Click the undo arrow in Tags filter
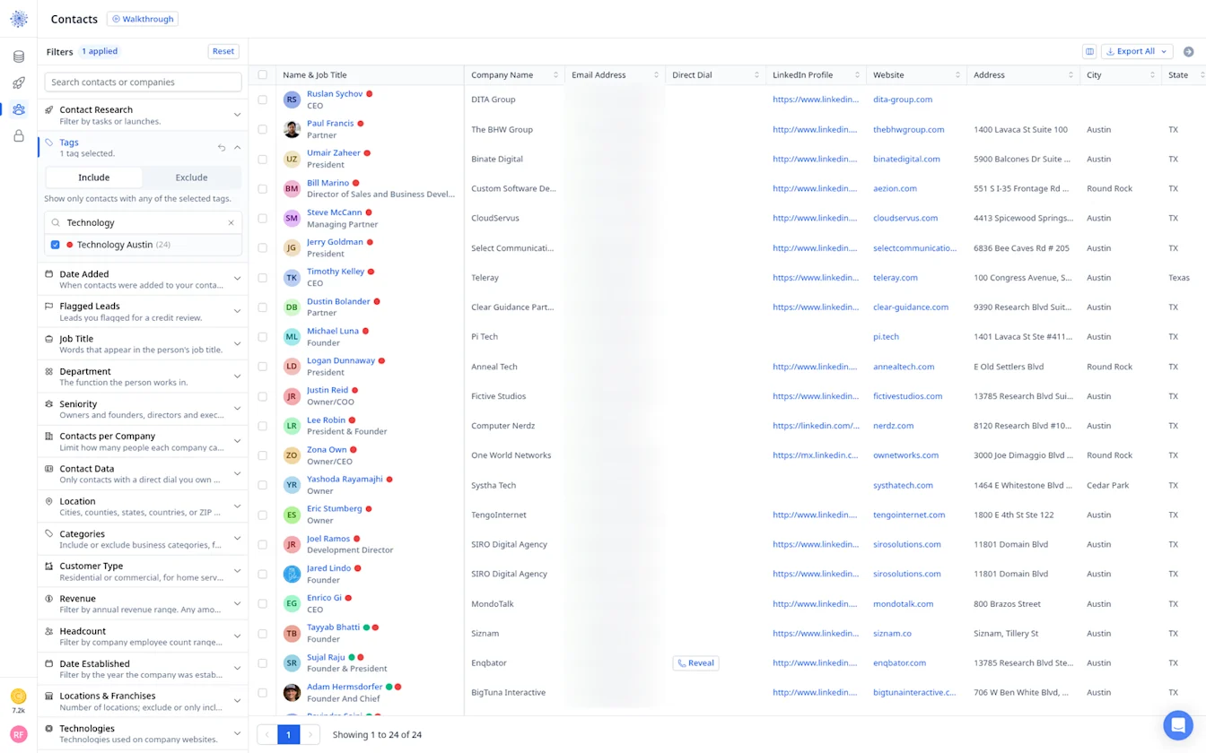This screenshot has height=753, width=1206. click(222, 148)
